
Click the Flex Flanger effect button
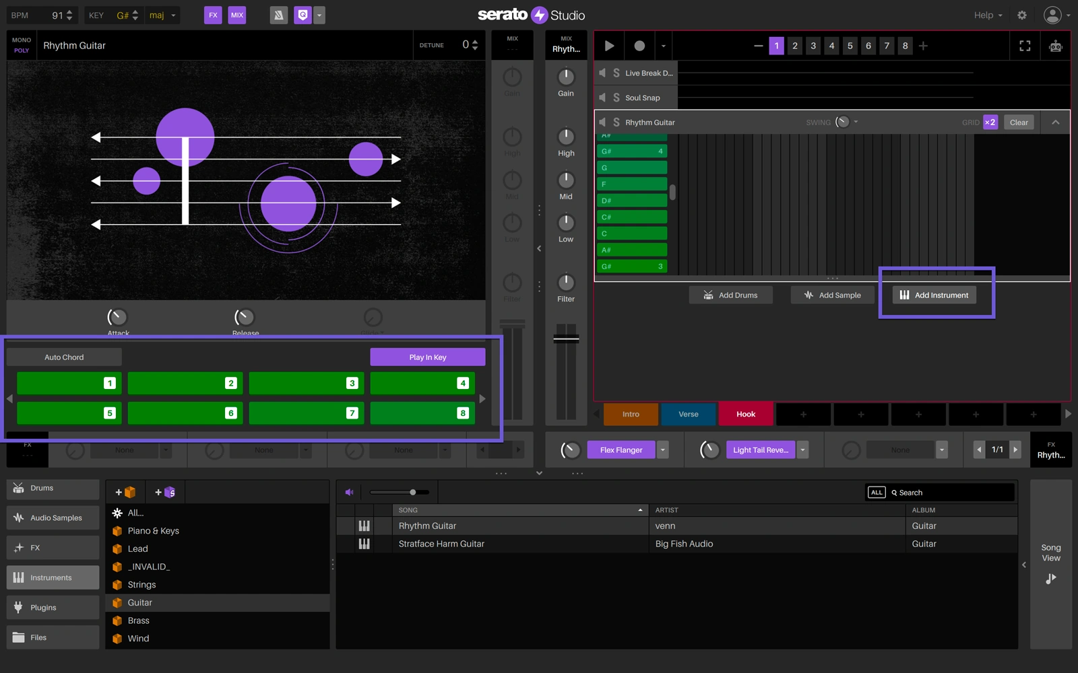tap(621, 450)
